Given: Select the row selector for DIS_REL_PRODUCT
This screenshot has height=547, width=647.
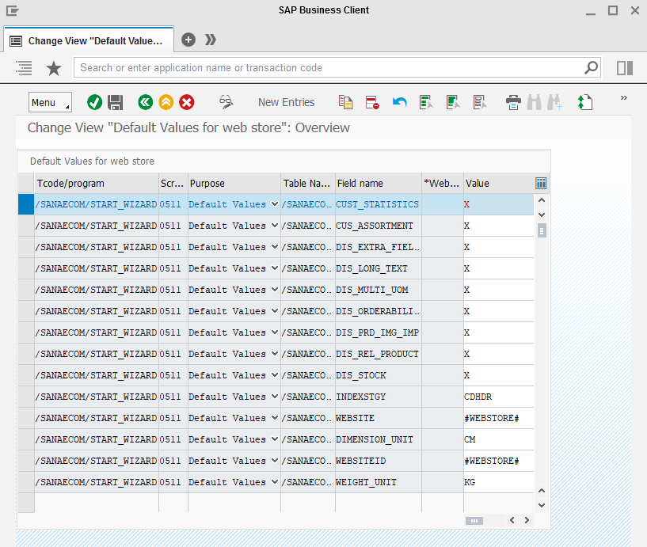Looking at the screenshot, I should tap(26, 354).
